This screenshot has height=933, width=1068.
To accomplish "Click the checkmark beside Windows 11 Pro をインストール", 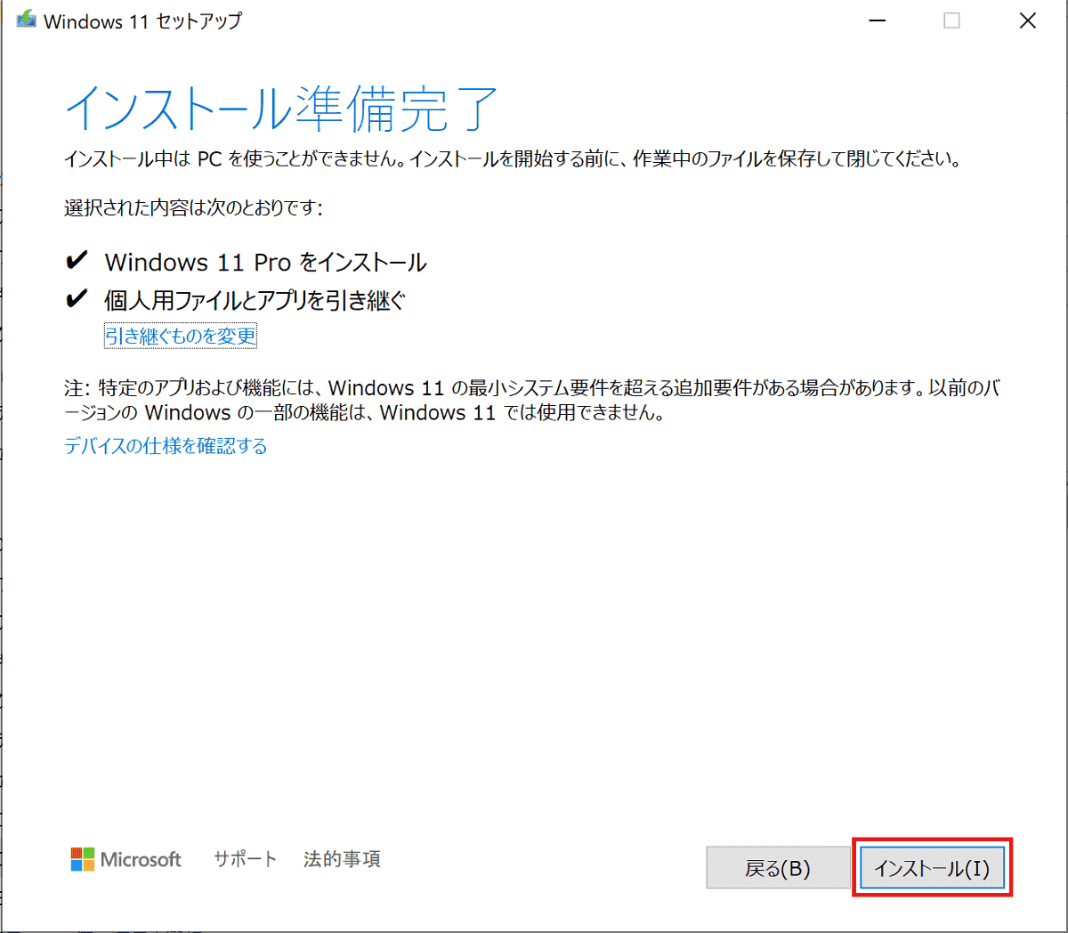I will point(77,260).
